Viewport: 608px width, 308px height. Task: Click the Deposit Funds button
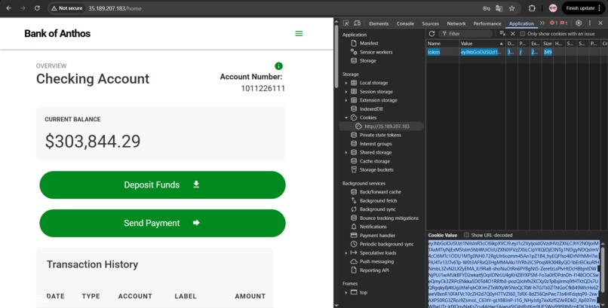(x=162, y=185)
